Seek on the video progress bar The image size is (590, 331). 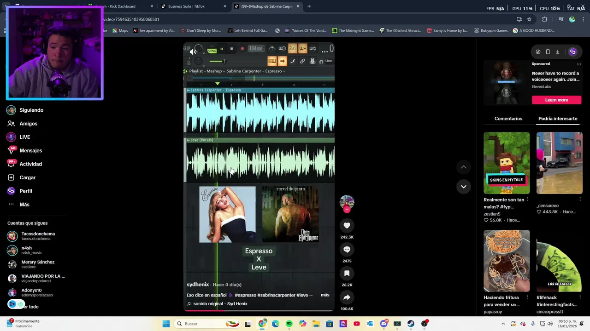tap(259, 310)
